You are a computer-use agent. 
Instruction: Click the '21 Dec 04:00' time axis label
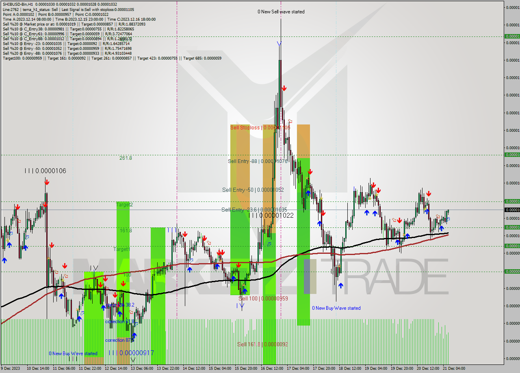pos(454,369)
